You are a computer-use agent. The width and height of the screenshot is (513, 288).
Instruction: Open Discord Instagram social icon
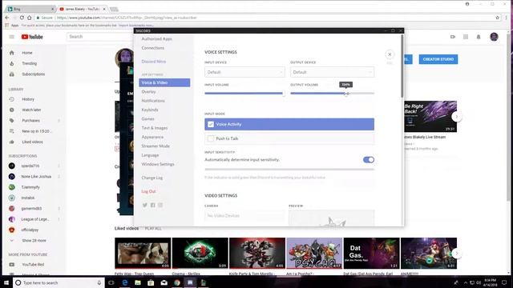coord(160,205)
